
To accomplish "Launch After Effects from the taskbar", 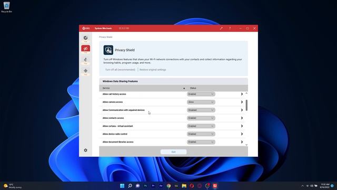I will [161, 186].
